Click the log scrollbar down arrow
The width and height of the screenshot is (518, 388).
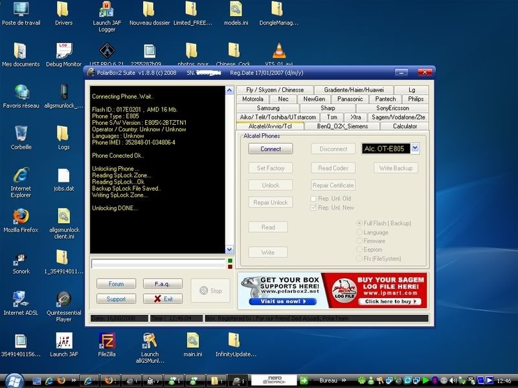click(229, 250)
